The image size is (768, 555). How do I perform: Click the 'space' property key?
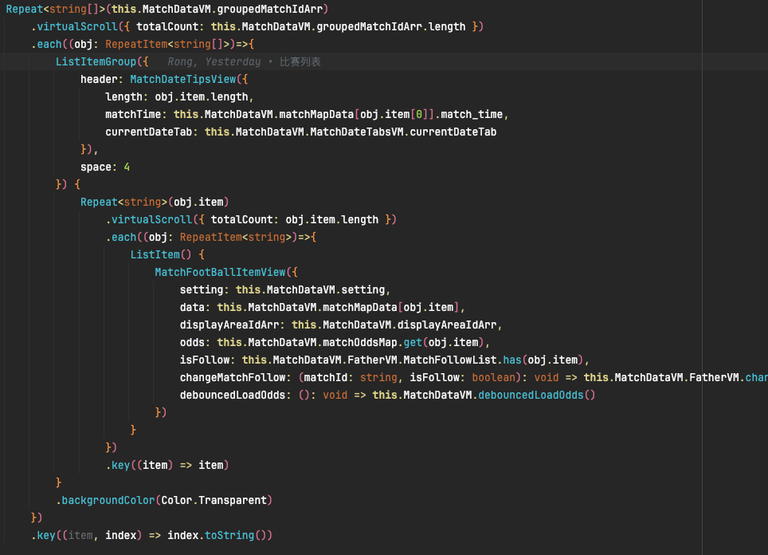coord(96,167)
